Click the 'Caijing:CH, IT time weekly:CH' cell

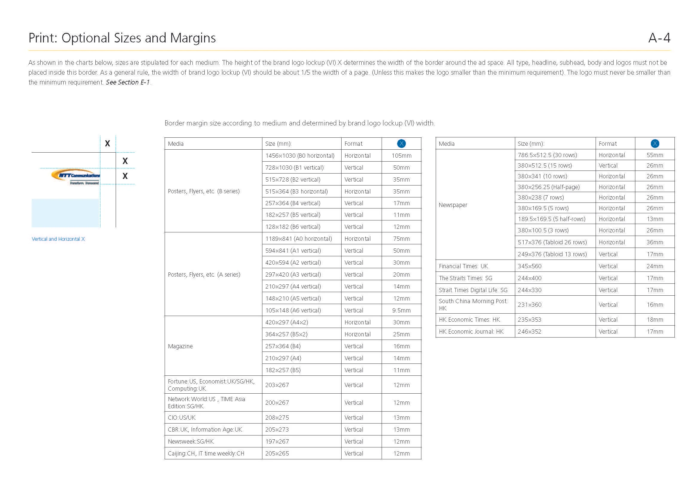click(206, 454)
